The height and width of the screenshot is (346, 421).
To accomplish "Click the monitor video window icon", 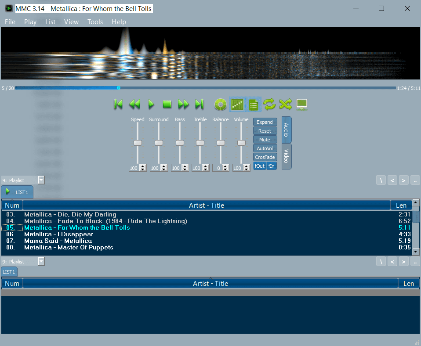I will click(x=302, y=105).
